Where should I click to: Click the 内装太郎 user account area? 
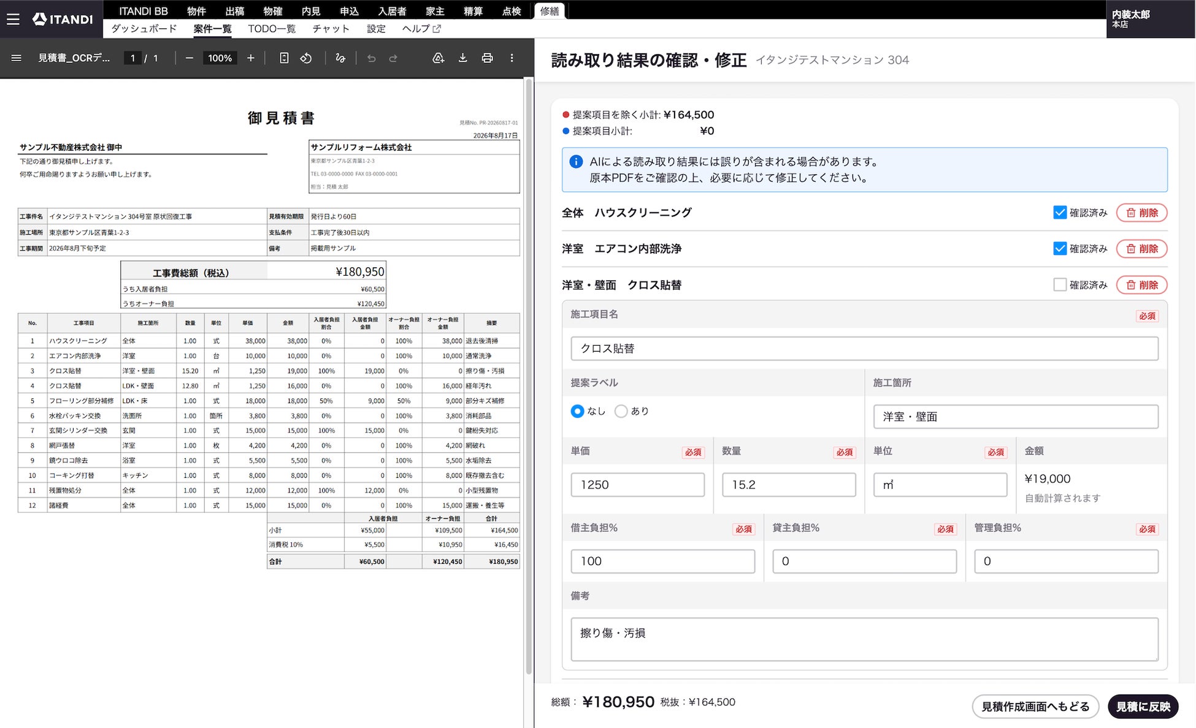pos(1151,19)
